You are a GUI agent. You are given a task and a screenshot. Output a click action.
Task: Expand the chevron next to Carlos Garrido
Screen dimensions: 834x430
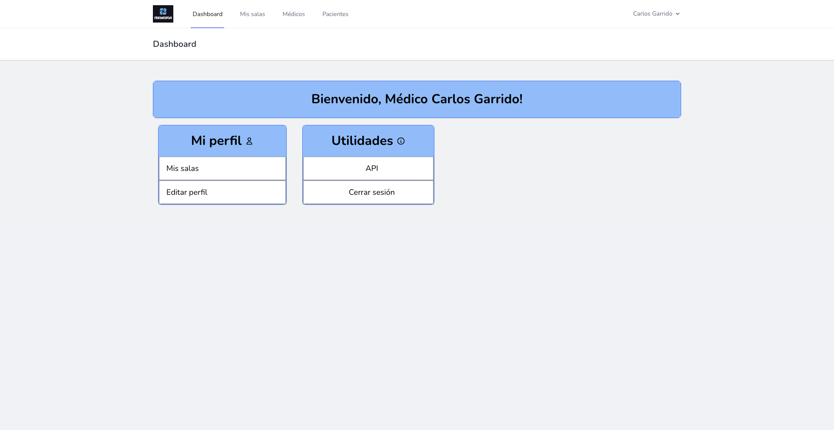click(x=678, y=14)
